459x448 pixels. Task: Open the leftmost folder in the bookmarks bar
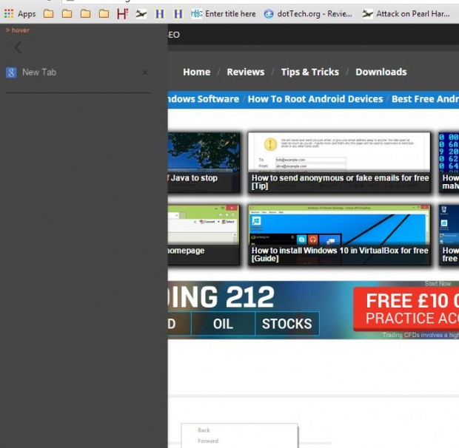click(x=48, y=13)
